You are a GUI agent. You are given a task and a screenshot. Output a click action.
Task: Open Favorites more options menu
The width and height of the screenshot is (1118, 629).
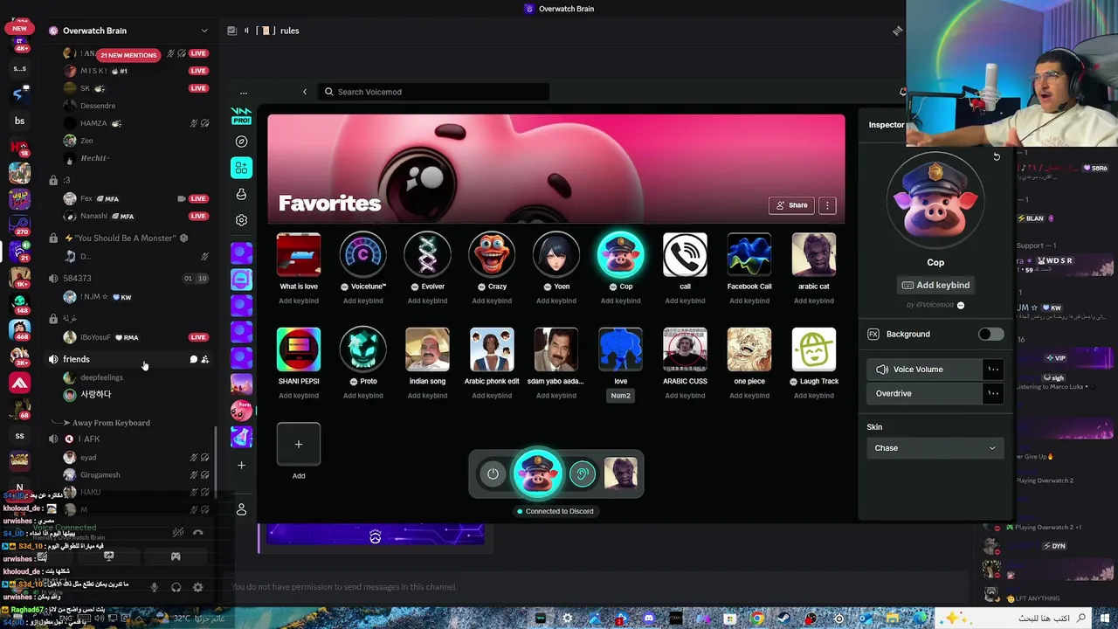point(827,205)
